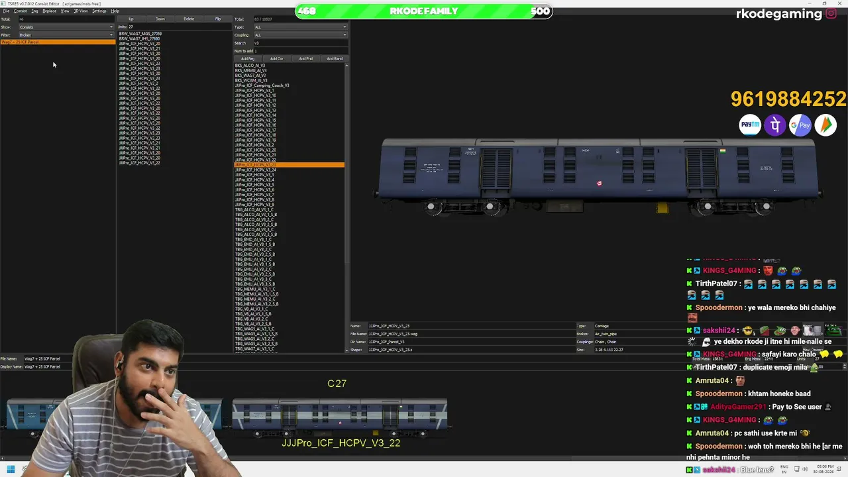Select BKS_WCAM_AI_V3 in the stock list
The width and height of the screenshot is (848, 477).
coord(251,81)
